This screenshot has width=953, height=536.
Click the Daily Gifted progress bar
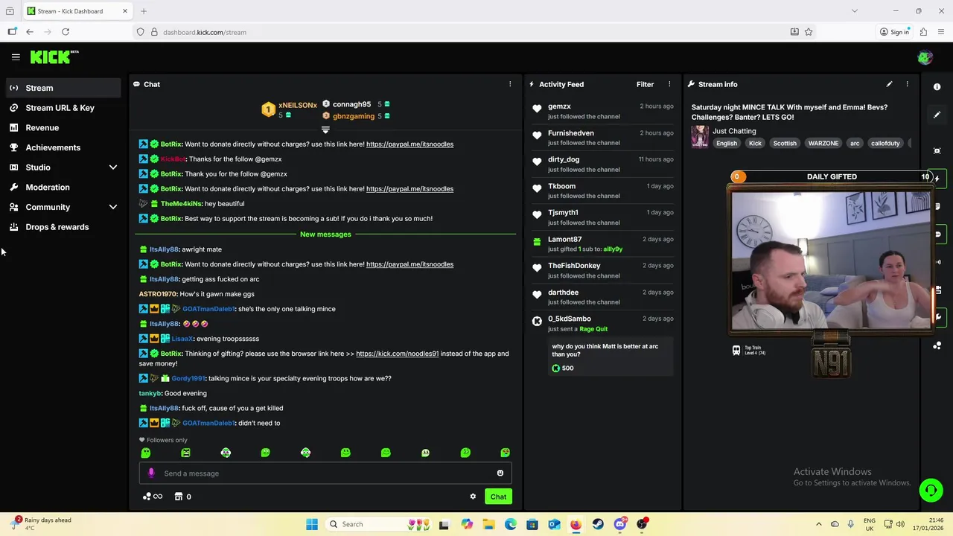(x=832, y=177)
